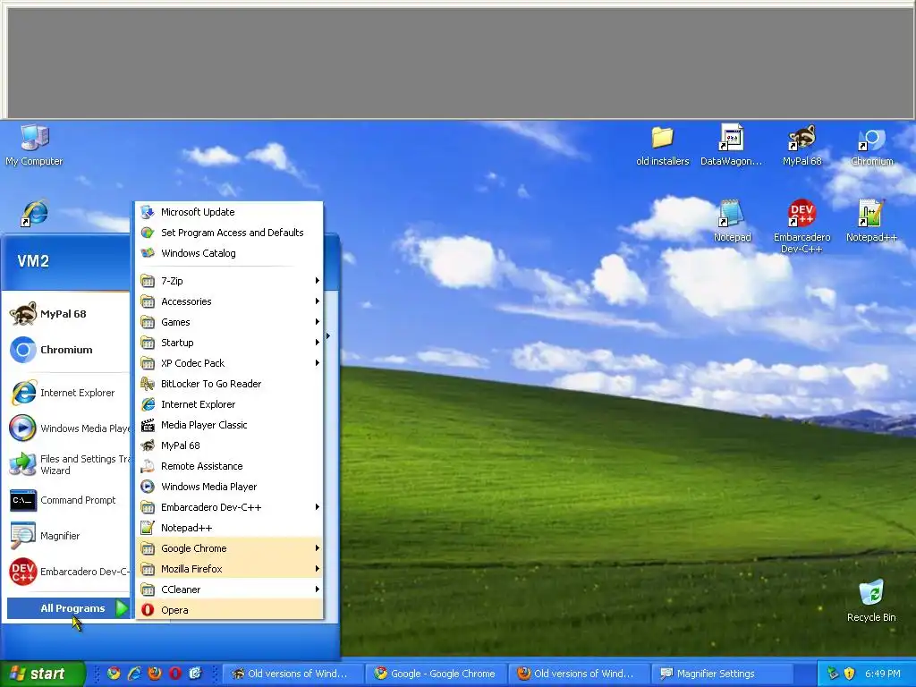The height and width of the screenshot is (687, 916).
Task: Open My Computer desktop icon
Action: tap(34, 146)
